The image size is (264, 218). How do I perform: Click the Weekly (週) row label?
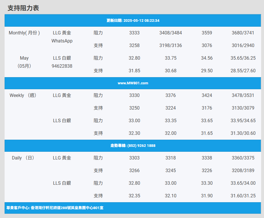(x=23, y=95)
